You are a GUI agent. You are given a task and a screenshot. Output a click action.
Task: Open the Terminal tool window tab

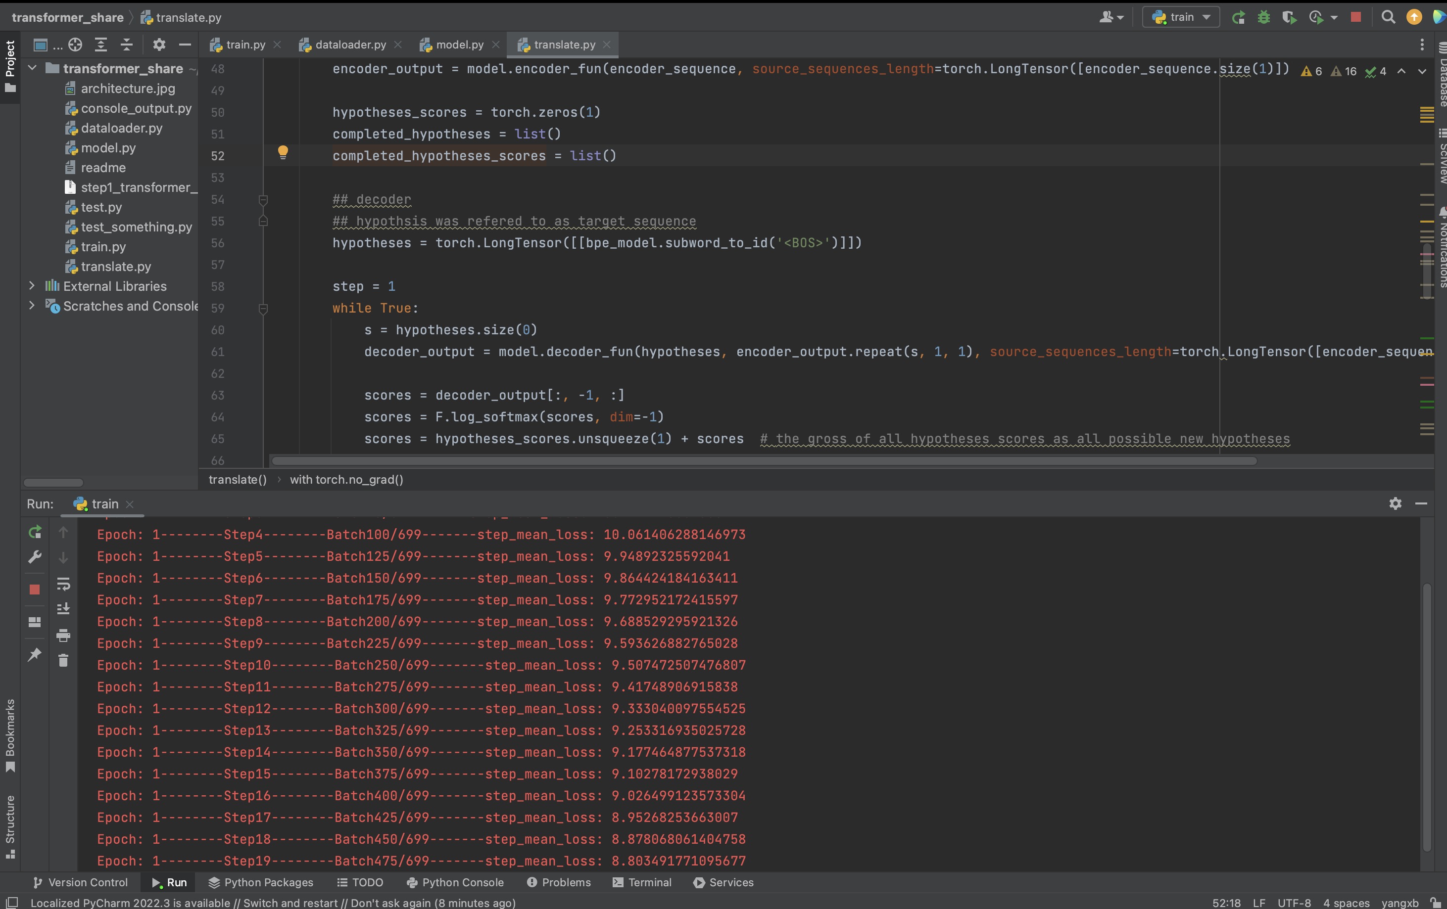pyautogui.click(x=642, y=882)
